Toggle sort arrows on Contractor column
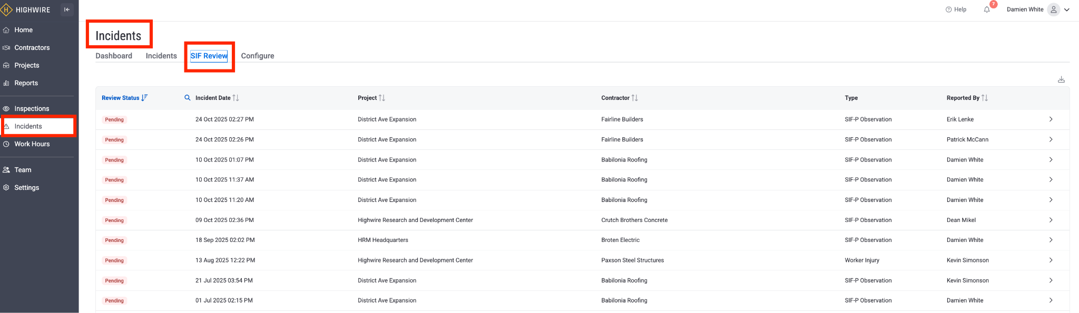 point(634,98)
